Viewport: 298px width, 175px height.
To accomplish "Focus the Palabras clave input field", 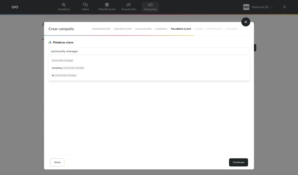I will coord(149,51).
